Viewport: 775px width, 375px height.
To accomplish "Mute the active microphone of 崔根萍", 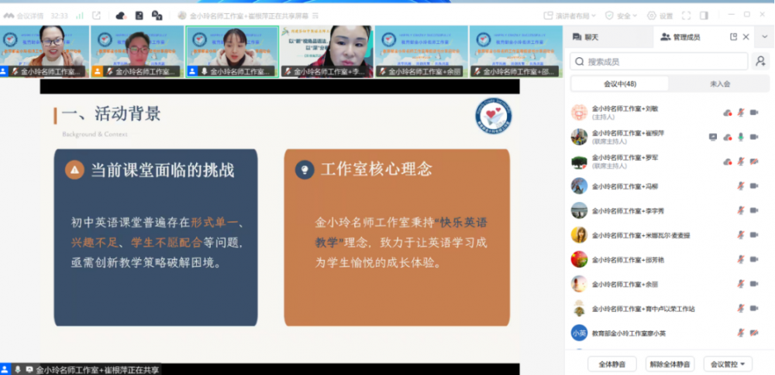I will 740,137.
